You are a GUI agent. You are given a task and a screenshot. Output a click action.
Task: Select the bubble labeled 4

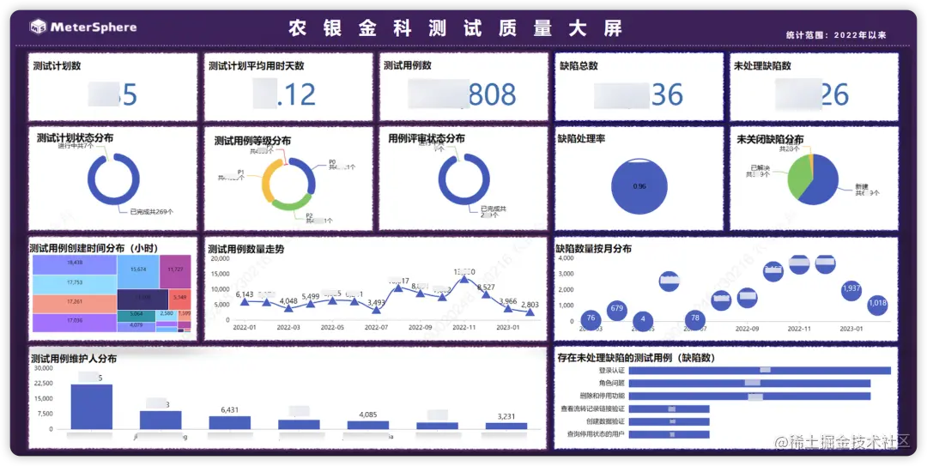click(x=643, y=320)
